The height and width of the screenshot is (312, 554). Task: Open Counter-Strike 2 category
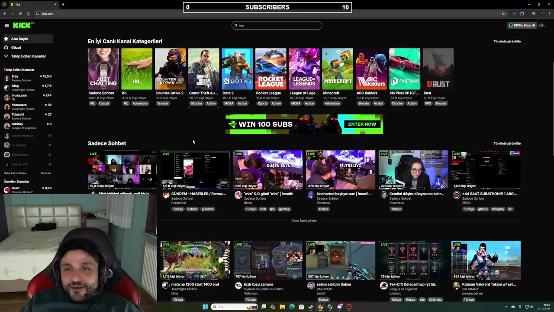click(x=170, y=69)
